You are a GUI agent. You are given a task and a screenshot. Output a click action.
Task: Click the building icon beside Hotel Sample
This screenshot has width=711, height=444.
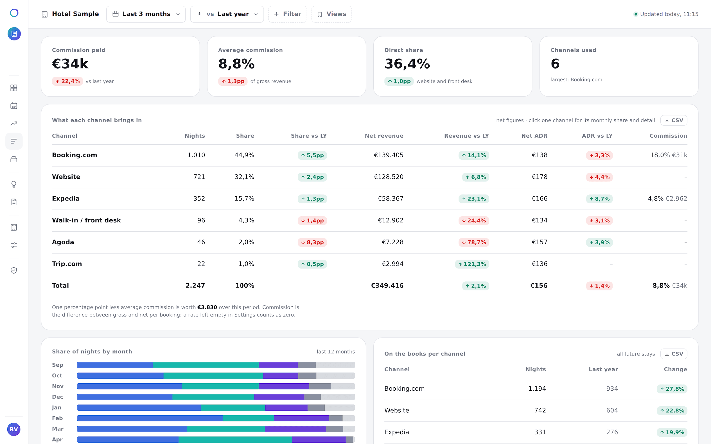point(45,14)
